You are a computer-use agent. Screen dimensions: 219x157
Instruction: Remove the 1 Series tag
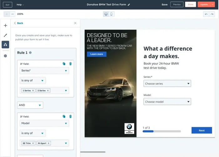point(33,90)
